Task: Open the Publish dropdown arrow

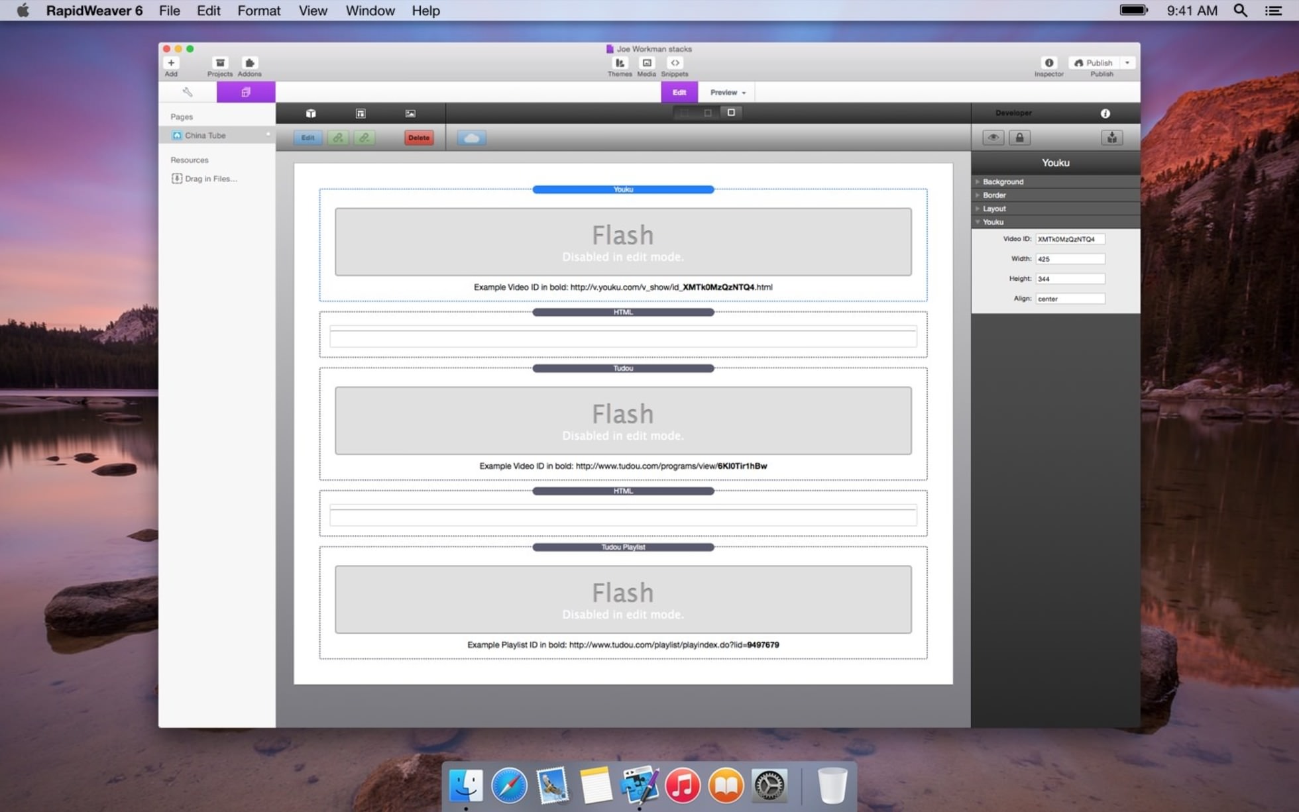Action: coord(1127,63)
